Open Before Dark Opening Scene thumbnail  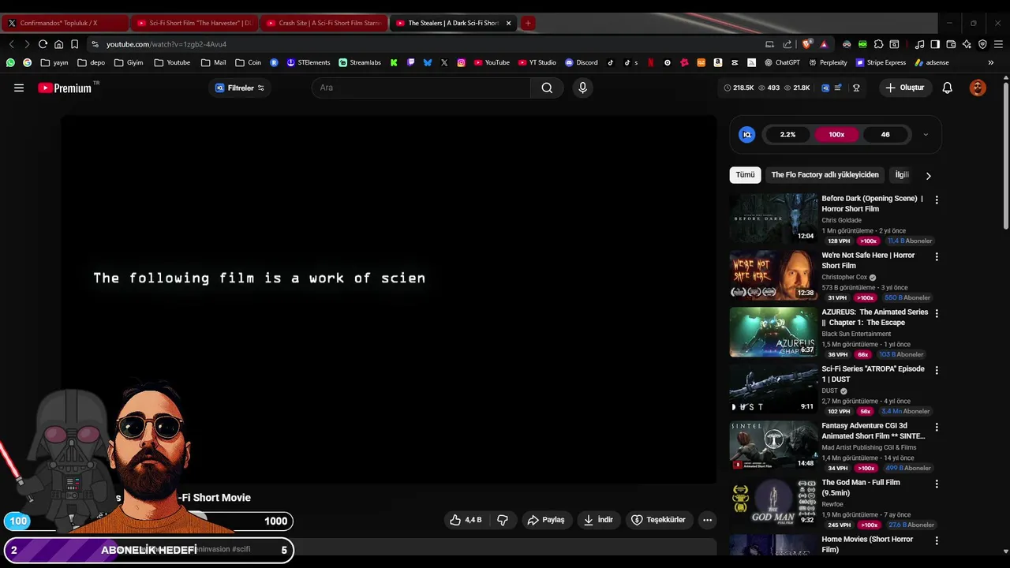pos(773,219)
